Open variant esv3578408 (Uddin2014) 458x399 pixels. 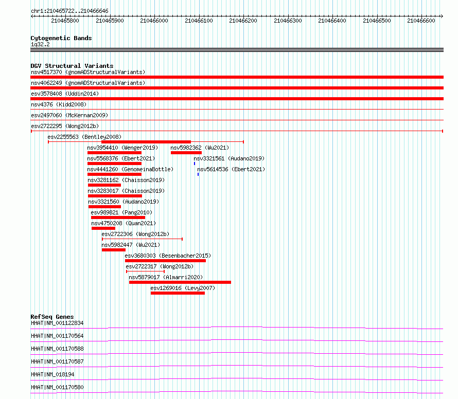click(x=65, y=94)
